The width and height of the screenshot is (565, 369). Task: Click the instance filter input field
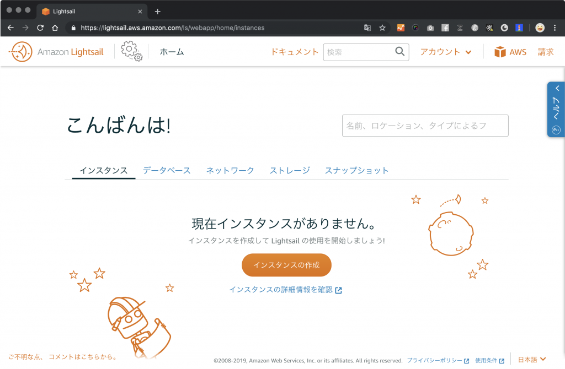point(425,126)
